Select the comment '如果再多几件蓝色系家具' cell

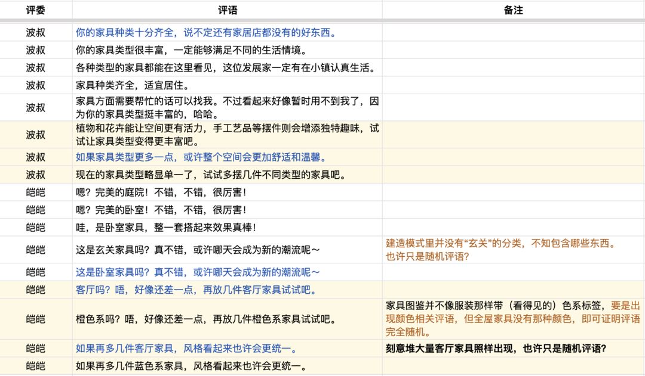click(228, 366)
